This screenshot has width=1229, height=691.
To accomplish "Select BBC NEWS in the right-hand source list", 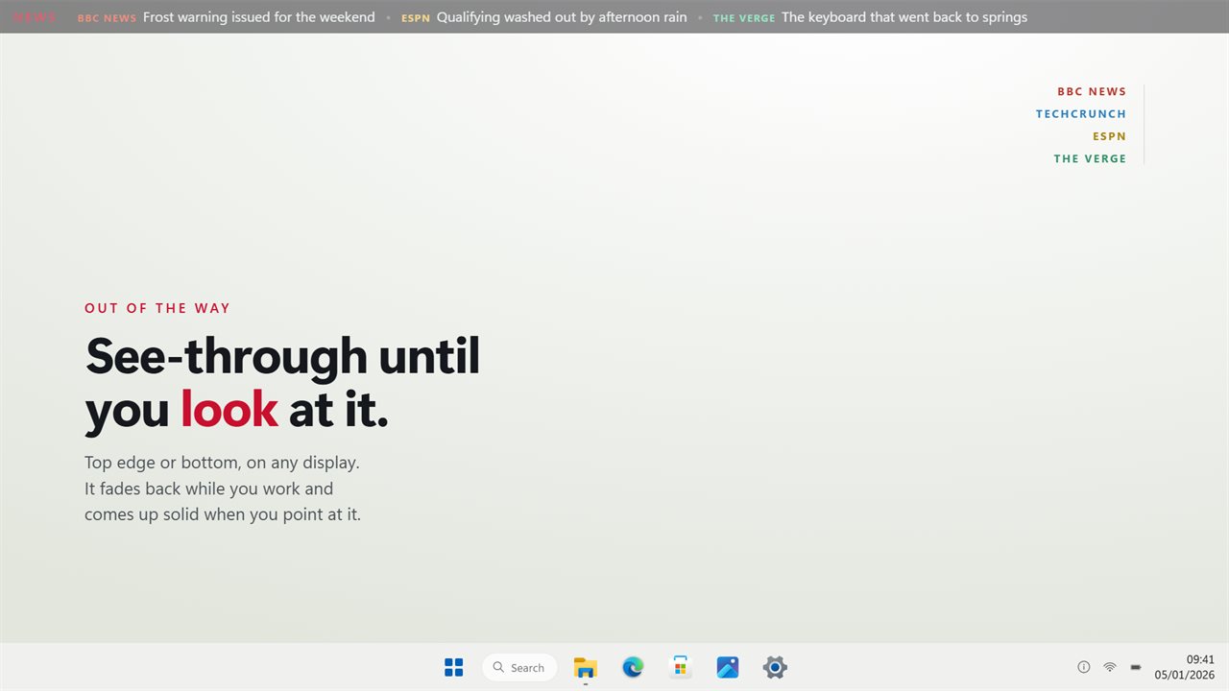I will point(1092,92).
